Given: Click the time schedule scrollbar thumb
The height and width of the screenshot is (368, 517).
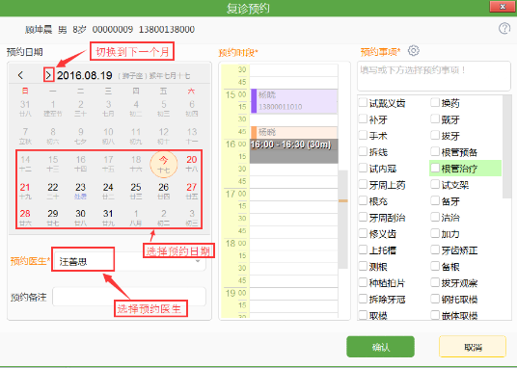Looking at the screenshot, I should [x=343, y=219].
